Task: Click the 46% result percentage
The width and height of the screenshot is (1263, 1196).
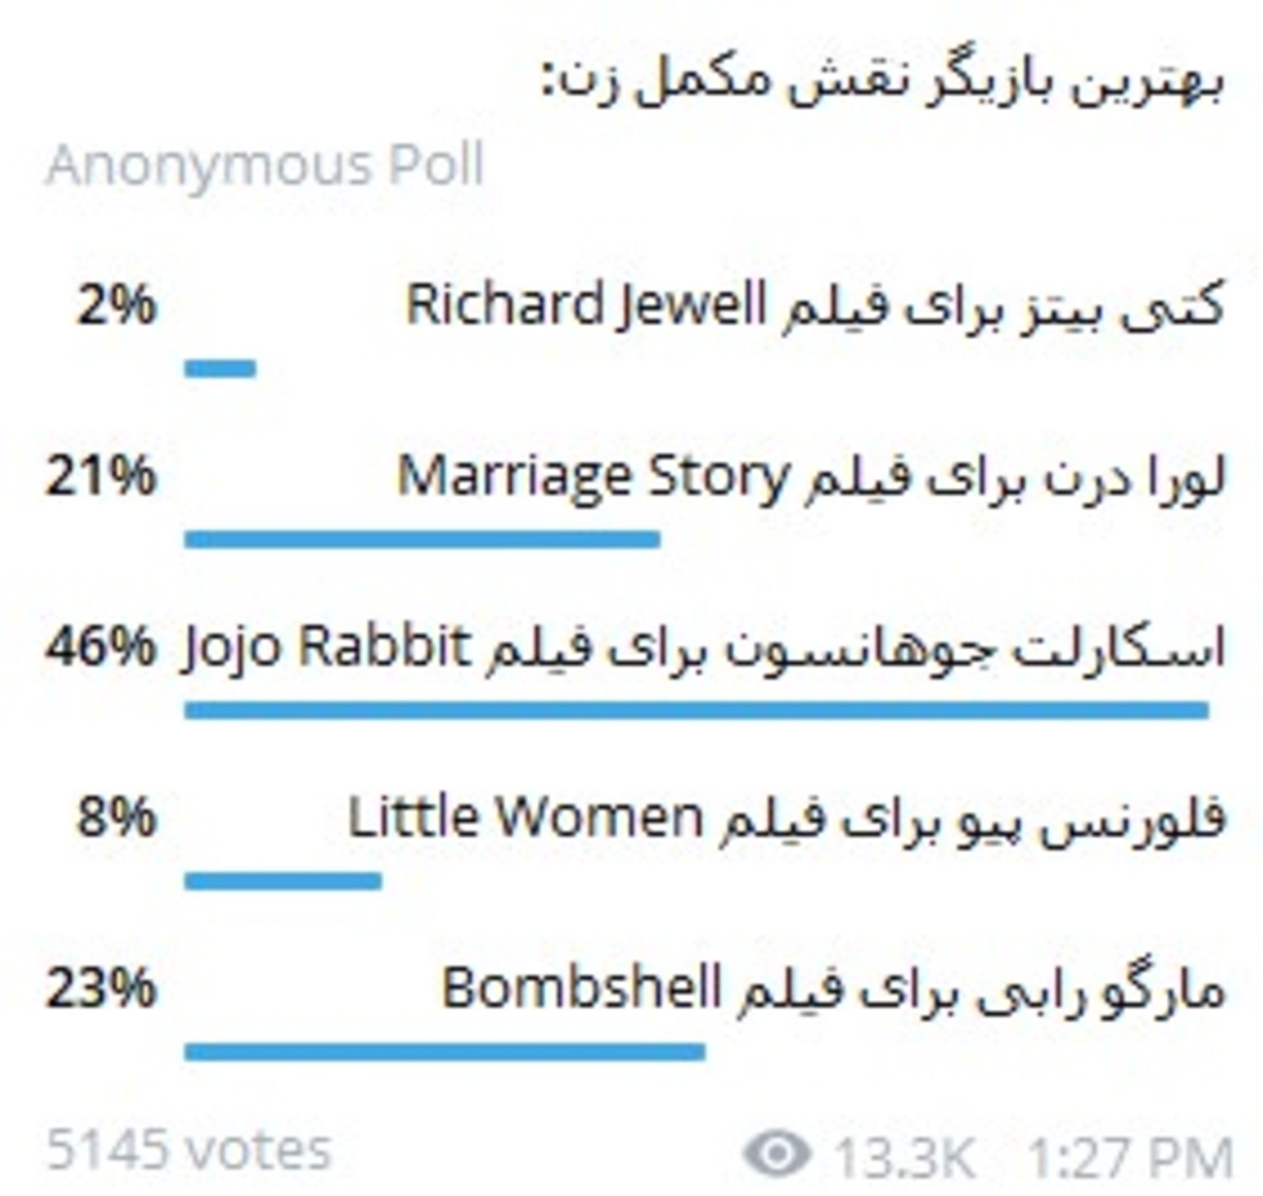Action: pyautogui.click(x=101, y=647)
